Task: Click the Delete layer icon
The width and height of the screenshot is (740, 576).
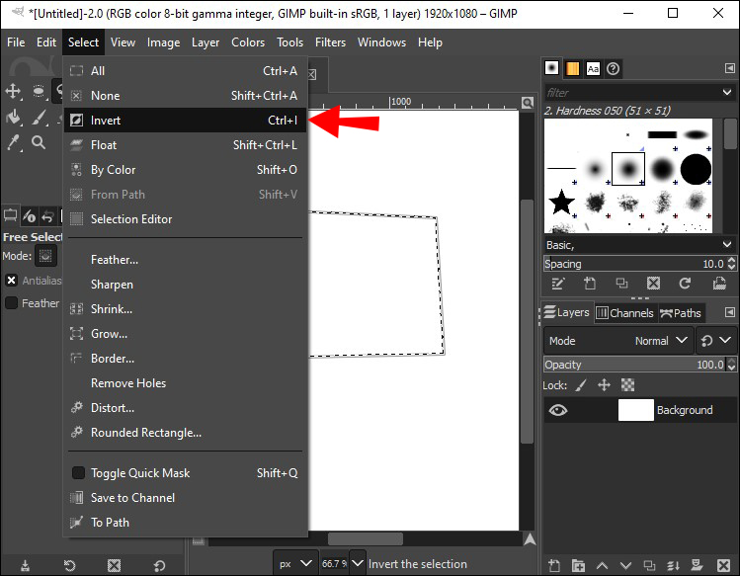Action: pos(723,565)
